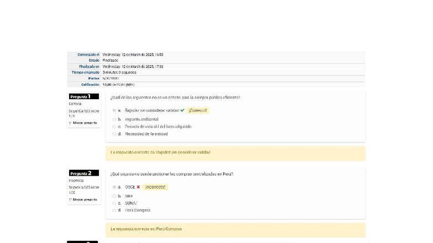Click the 'Finalizado en' date value

[133, 67]
